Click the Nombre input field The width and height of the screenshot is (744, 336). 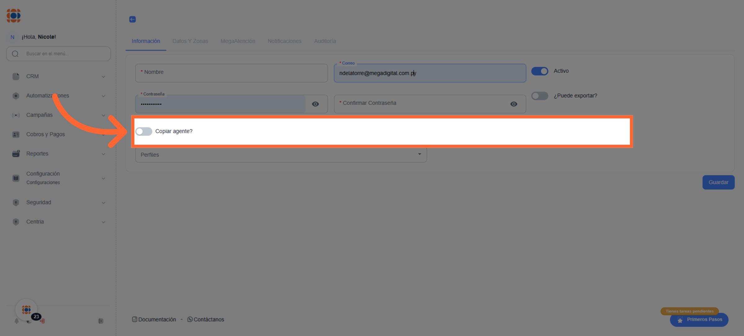[231, 73]
